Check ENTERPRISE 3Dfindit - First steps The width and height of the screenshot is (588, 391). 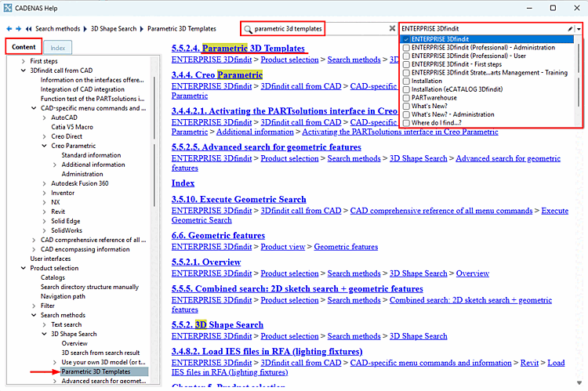406,64
